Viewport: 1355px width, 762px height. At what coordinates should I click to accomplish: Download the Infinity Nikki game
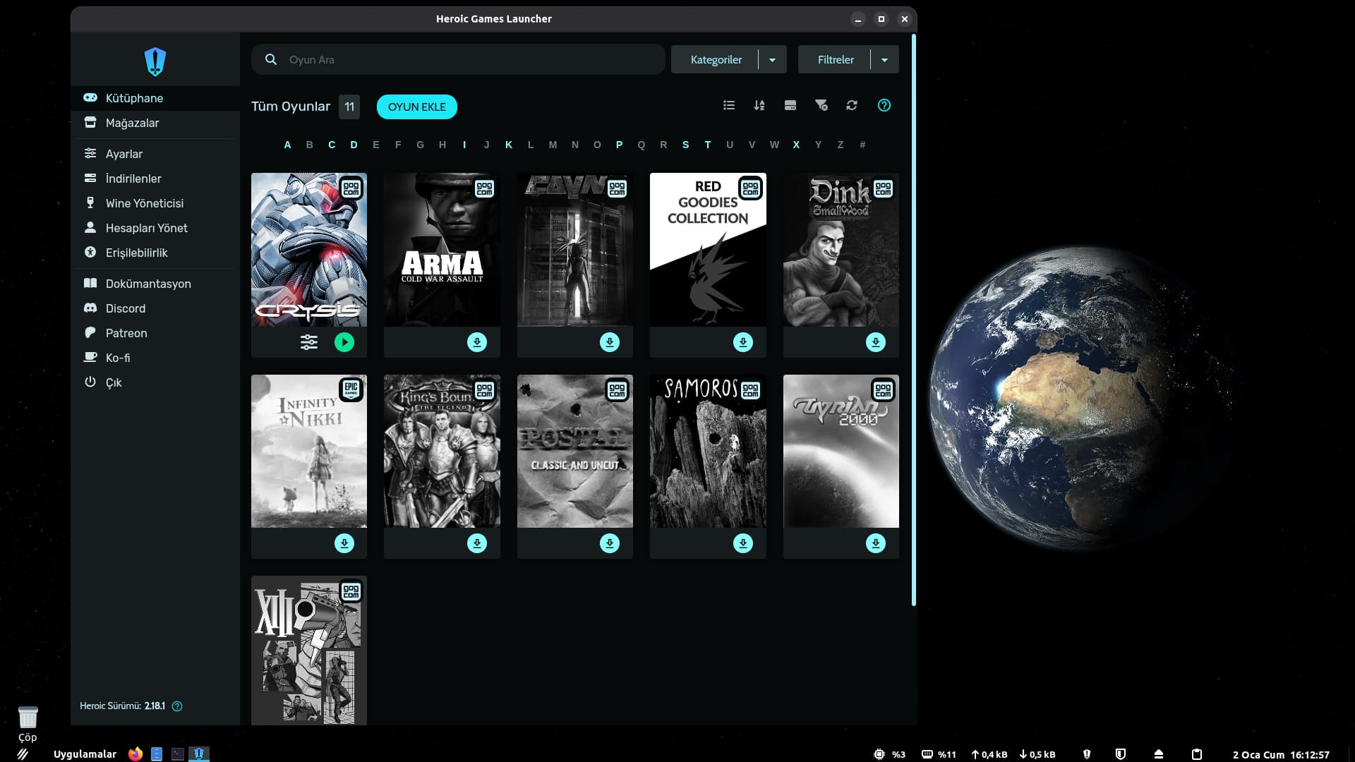point(344,543)
